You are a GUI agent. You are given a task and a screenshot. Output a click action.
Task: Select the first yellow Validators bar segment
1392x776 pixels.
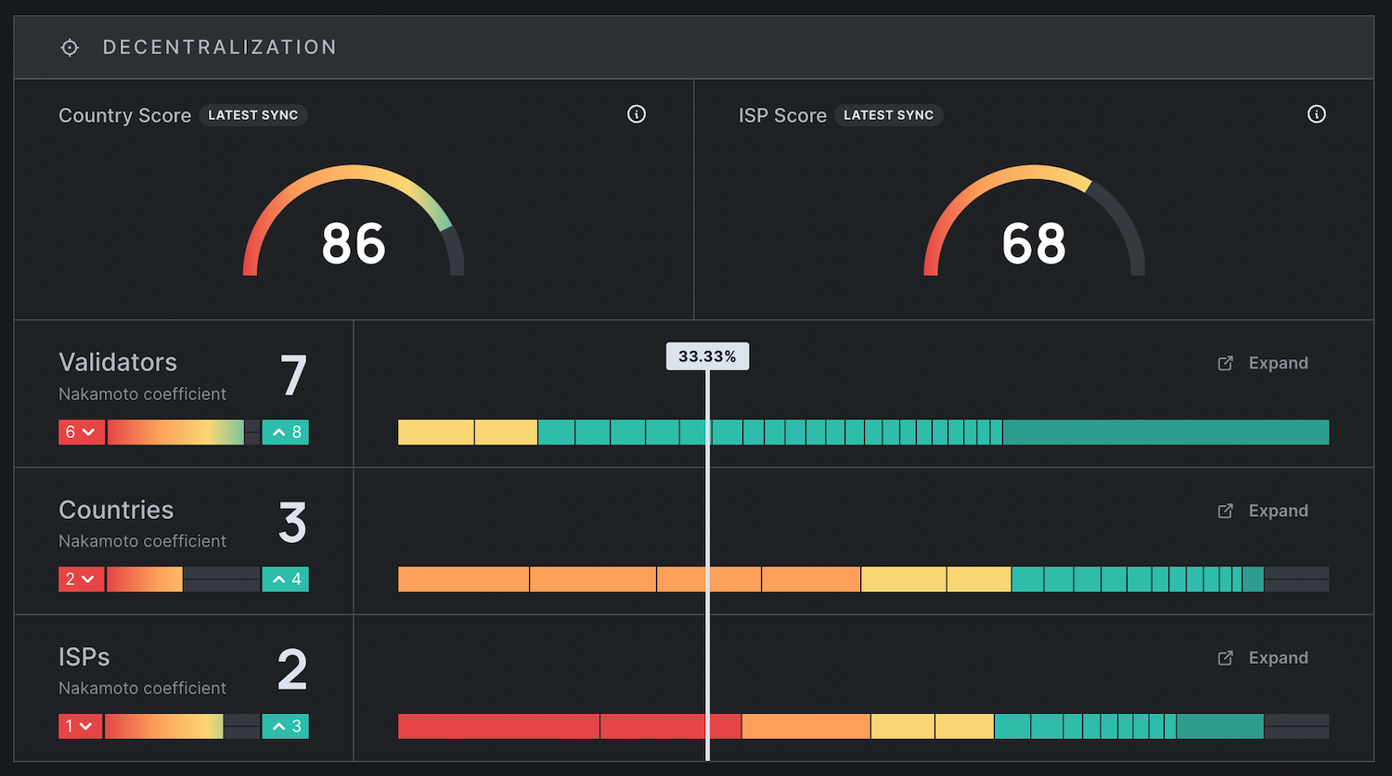436,432
